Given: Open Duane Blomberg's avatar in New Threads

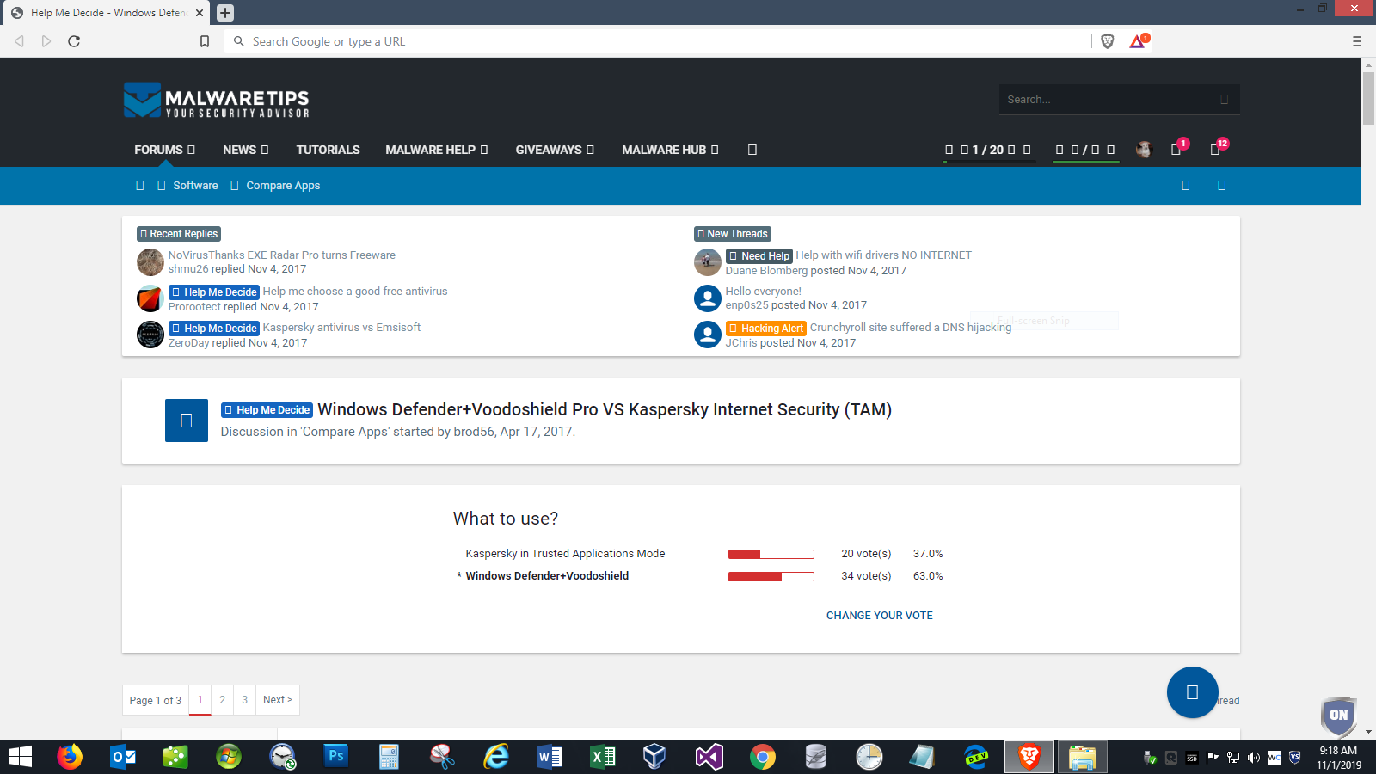Looking at the screenshot, I should pyautogui.click(x=708, y=262).
